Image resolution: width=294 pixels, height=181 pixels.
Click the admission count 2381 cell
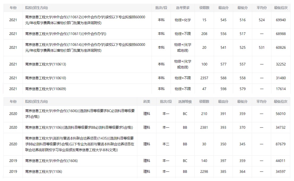[x=204, y=127]
